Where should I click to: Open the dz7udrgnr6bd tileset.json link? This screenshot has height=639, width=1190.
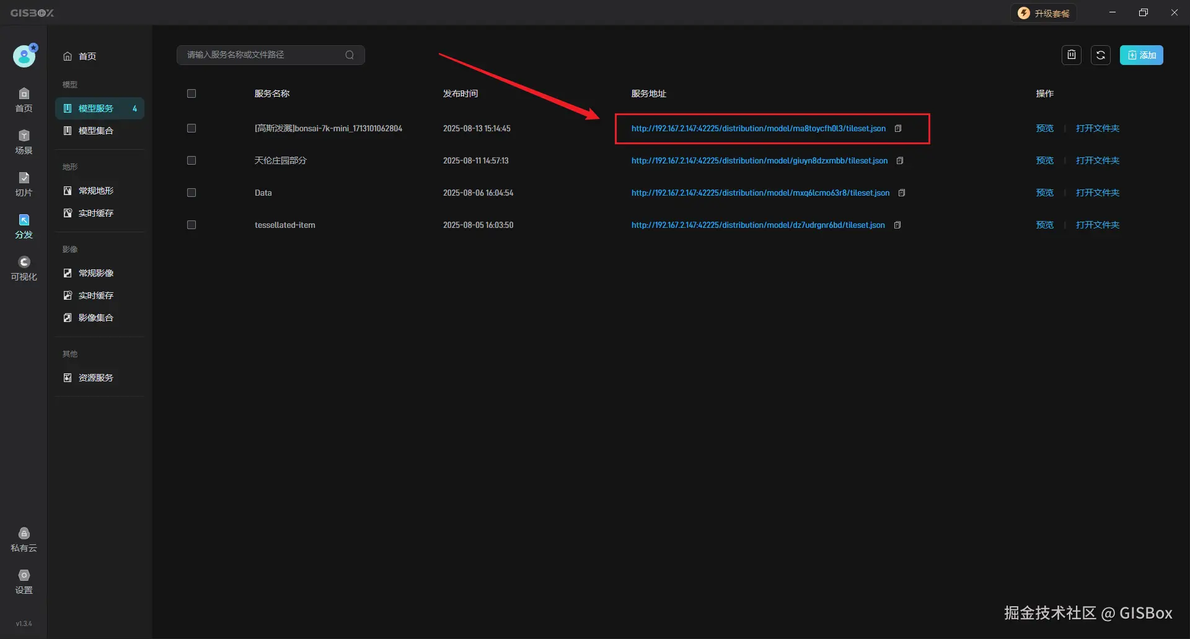[758, 225]
